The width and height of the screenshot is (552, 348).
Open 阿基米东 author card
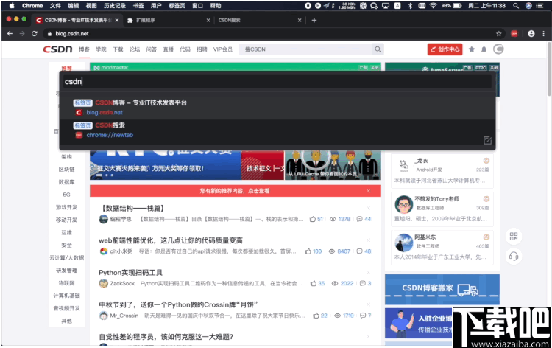click(x=442, y=247)
